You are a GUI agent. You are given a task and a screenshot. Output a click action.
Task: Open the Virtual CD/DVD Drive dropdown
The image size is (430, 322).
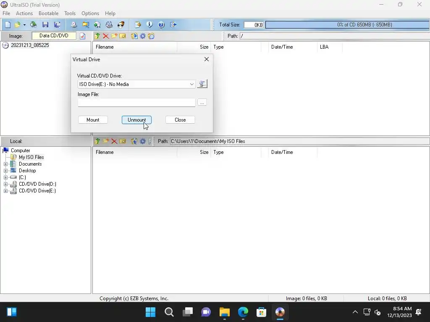(x=191, y=84)
